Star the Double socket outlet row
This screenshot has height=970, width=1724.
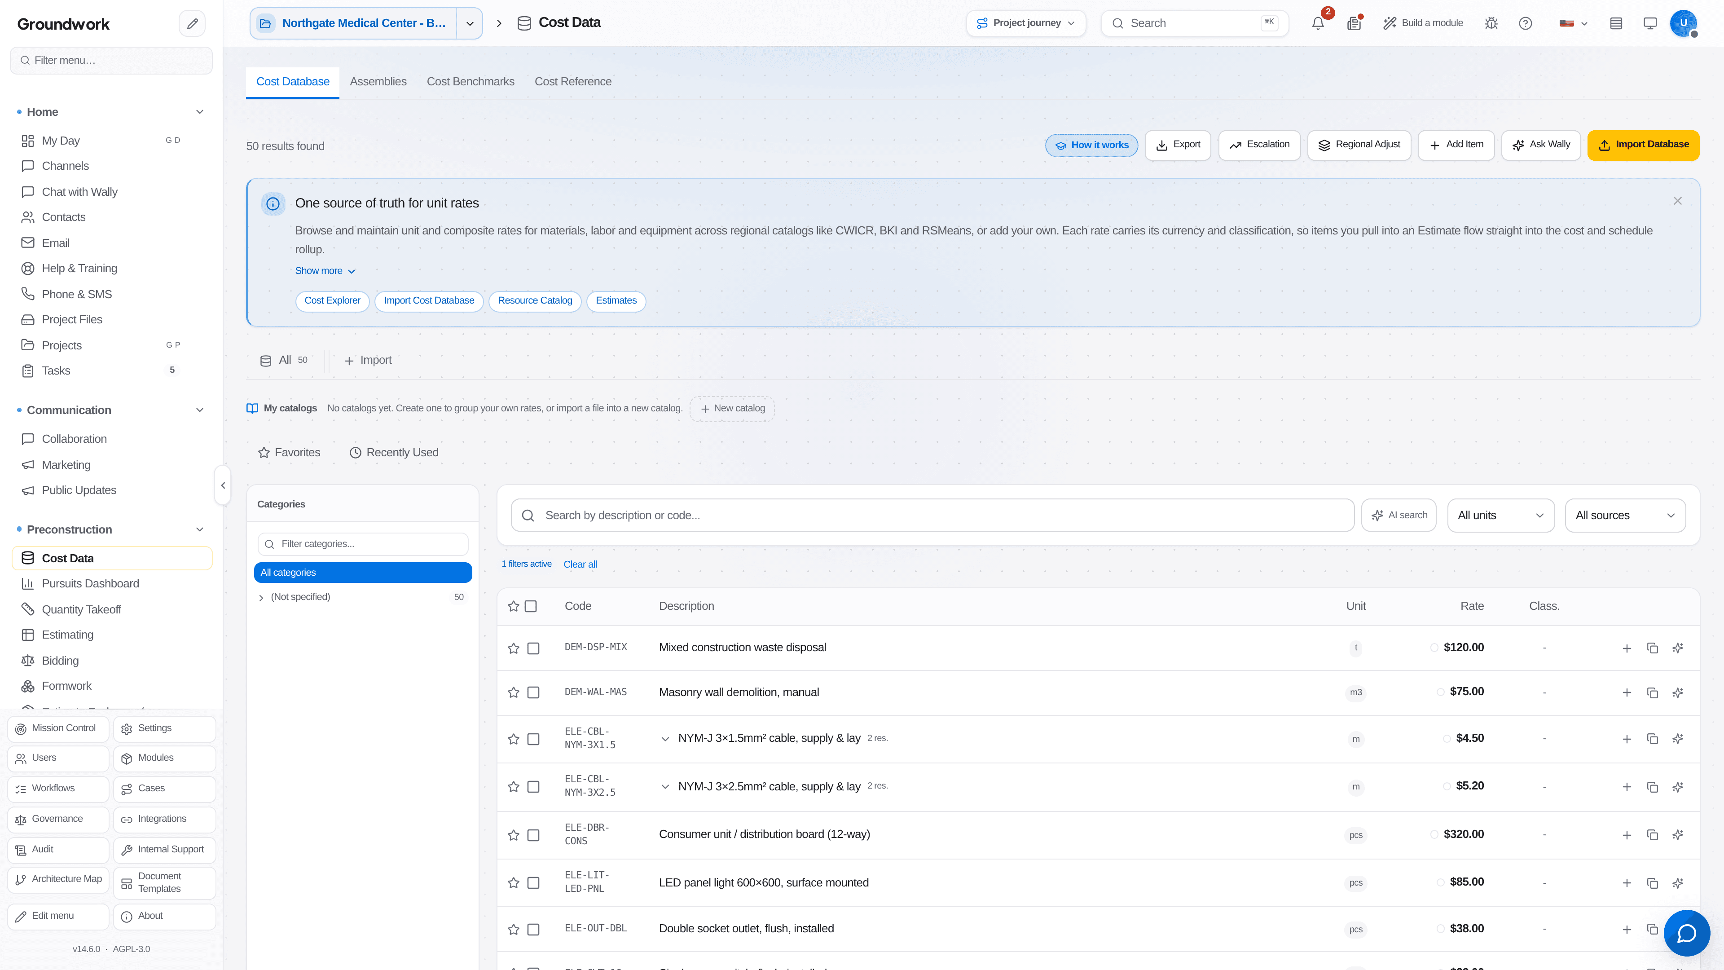coord(513,929)
